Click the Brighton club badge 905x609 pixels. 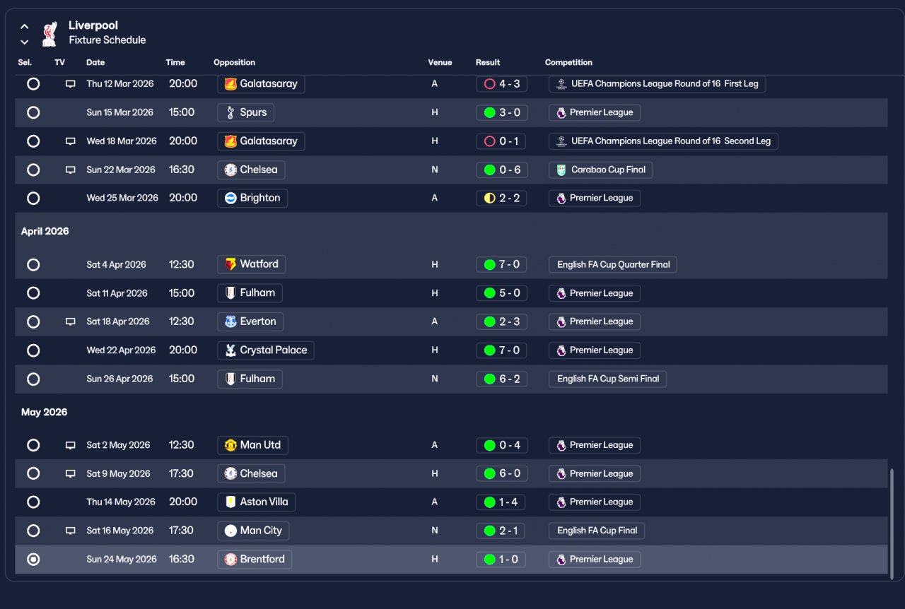pyautogui.click(x=230, y=198)
